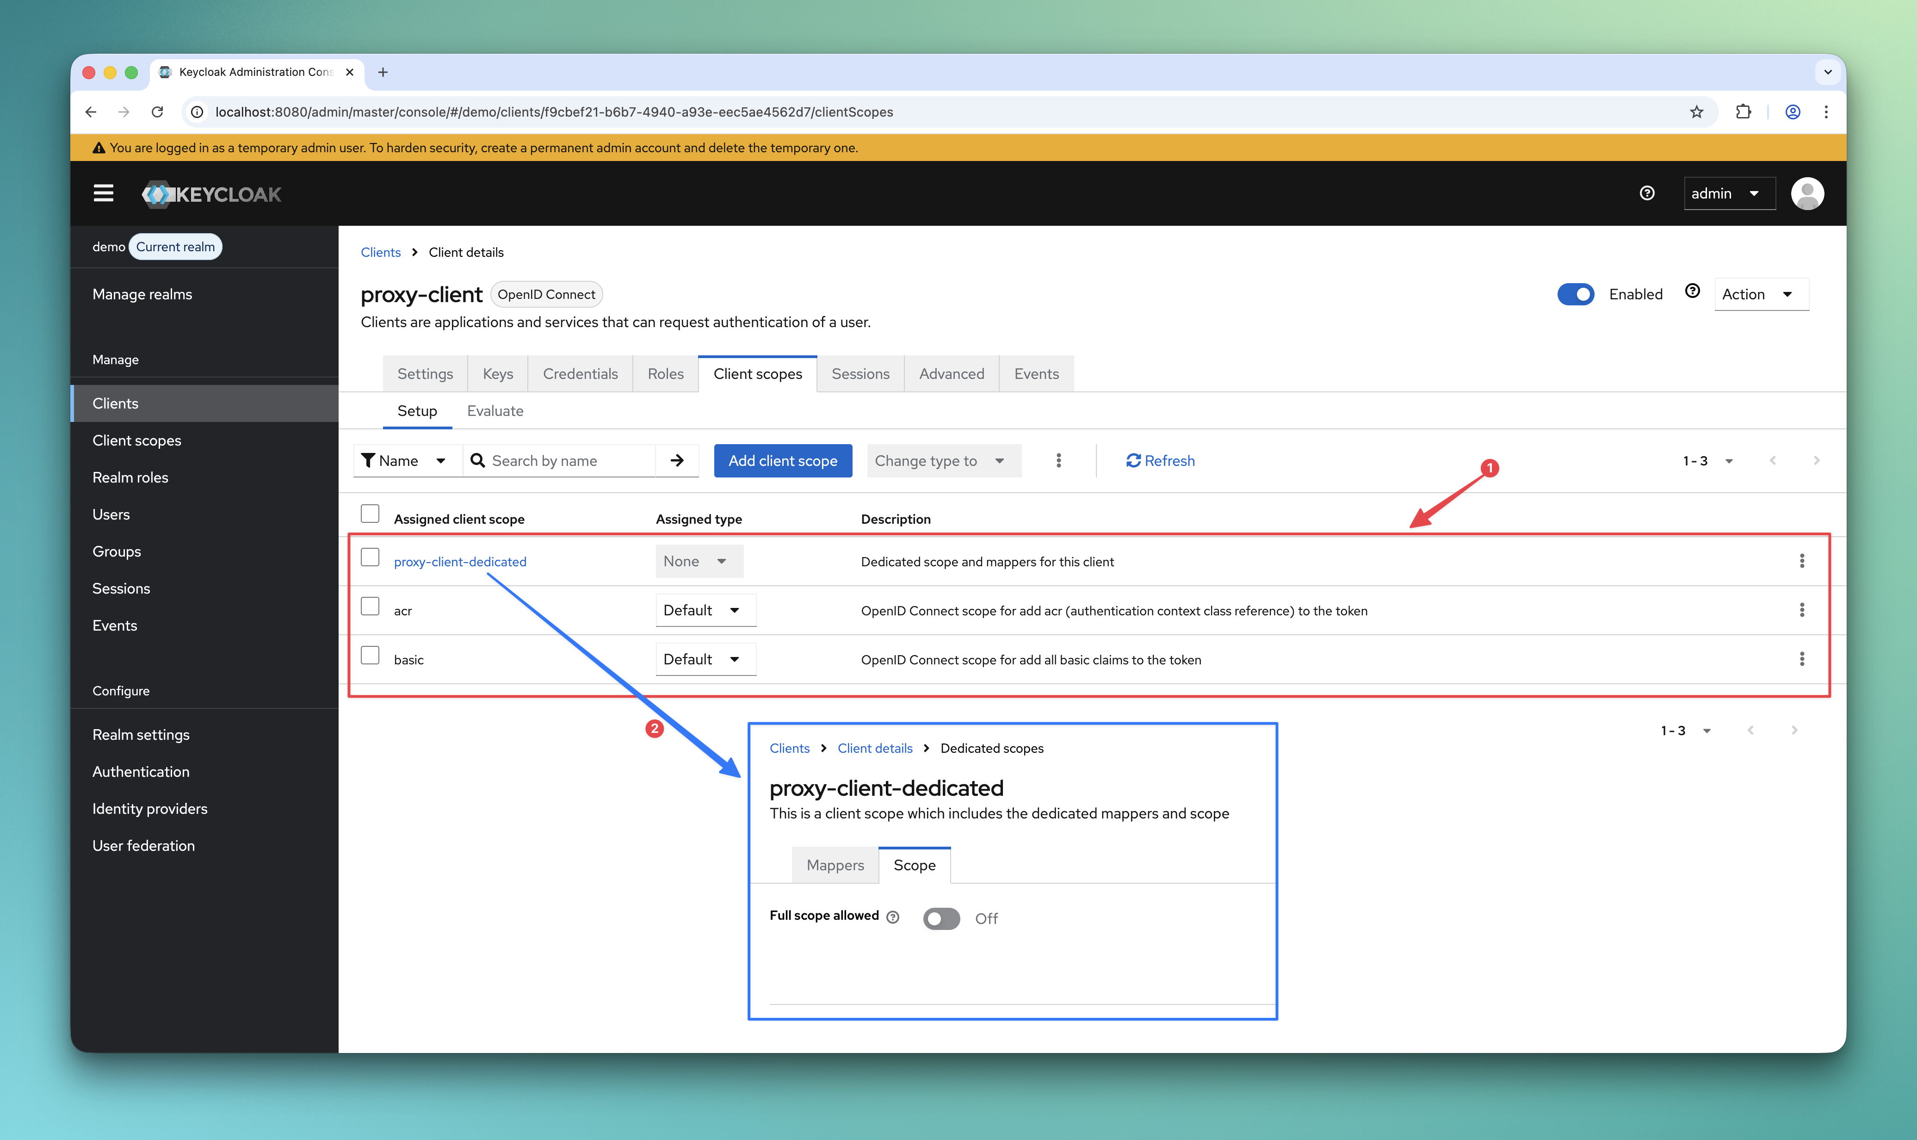Open the help icon in header

pyautogui.click(x=1647, y=193)
